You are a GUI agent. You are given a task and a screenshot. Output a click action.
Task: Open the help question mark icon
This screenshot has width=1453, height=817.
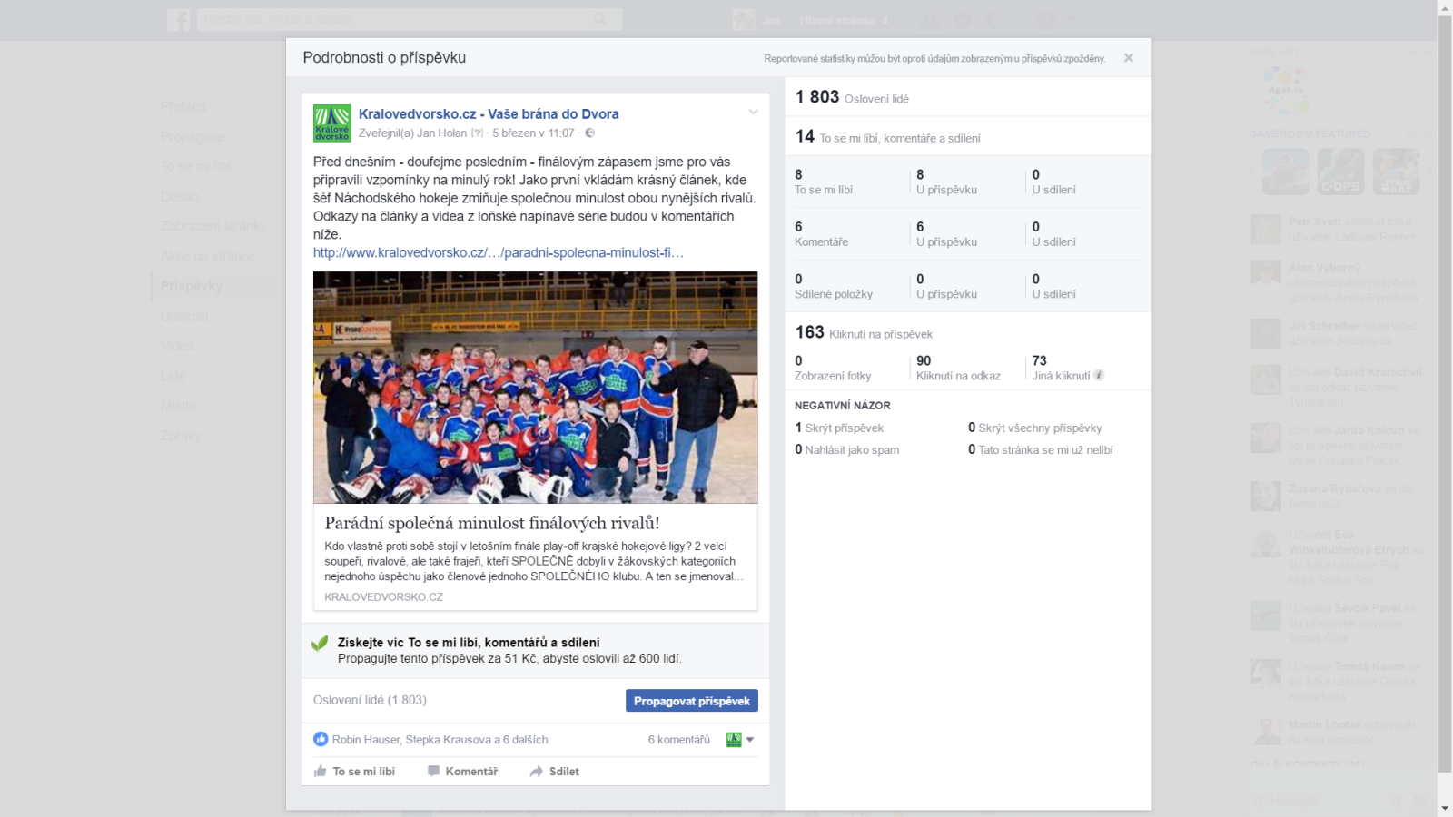coord(1045,20)
